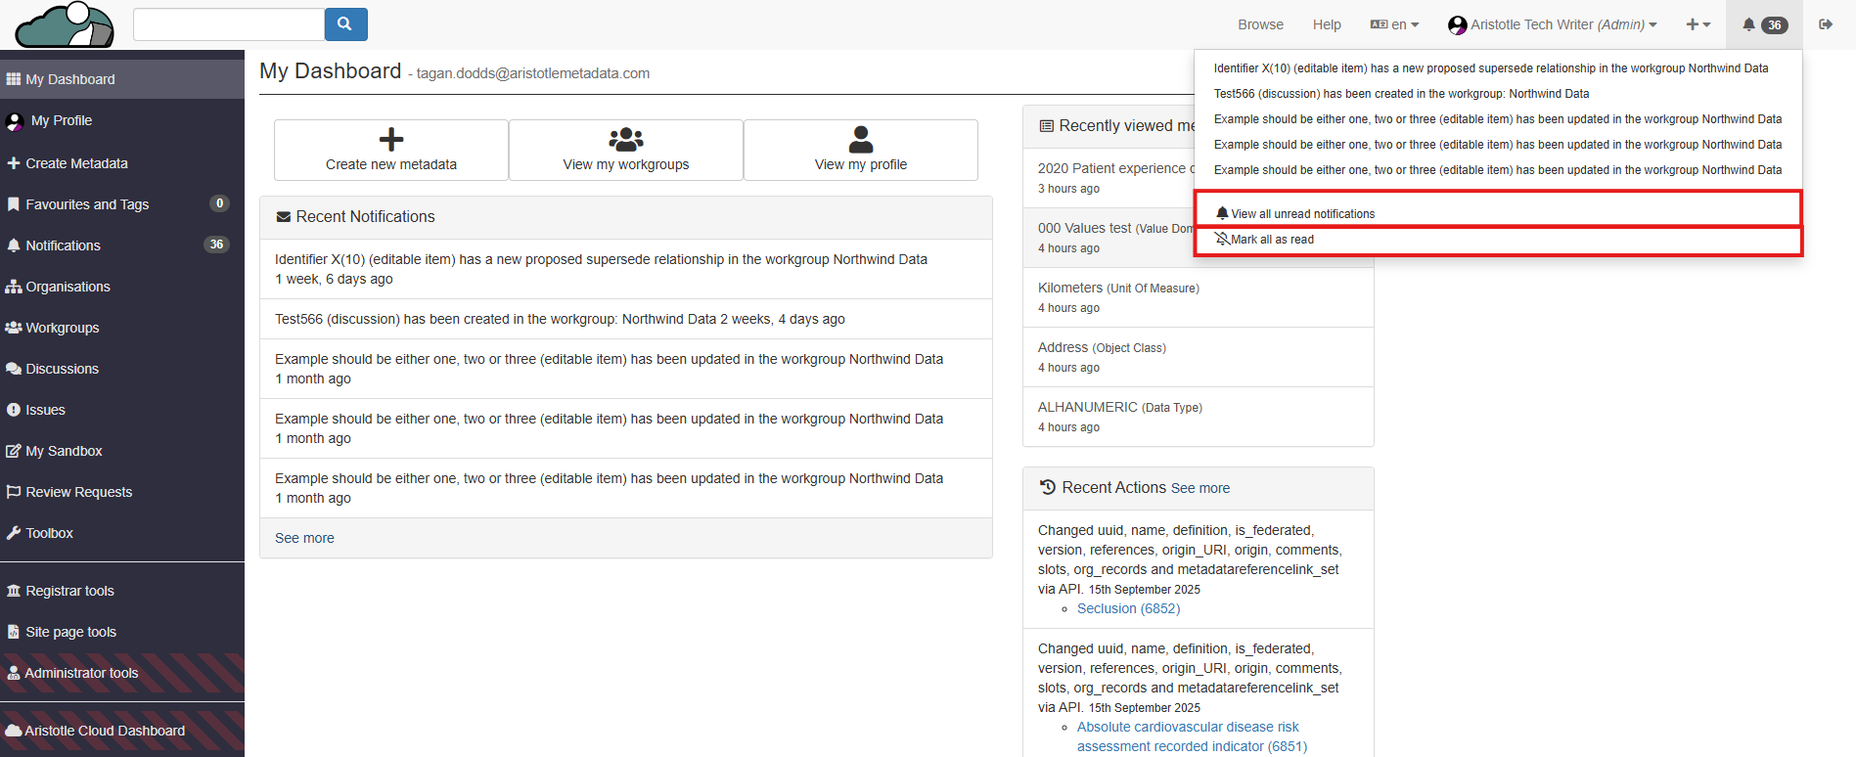Expand the en language dropdown
The width and height of the screenshot is (1856, 757).
pos(1395,24)
